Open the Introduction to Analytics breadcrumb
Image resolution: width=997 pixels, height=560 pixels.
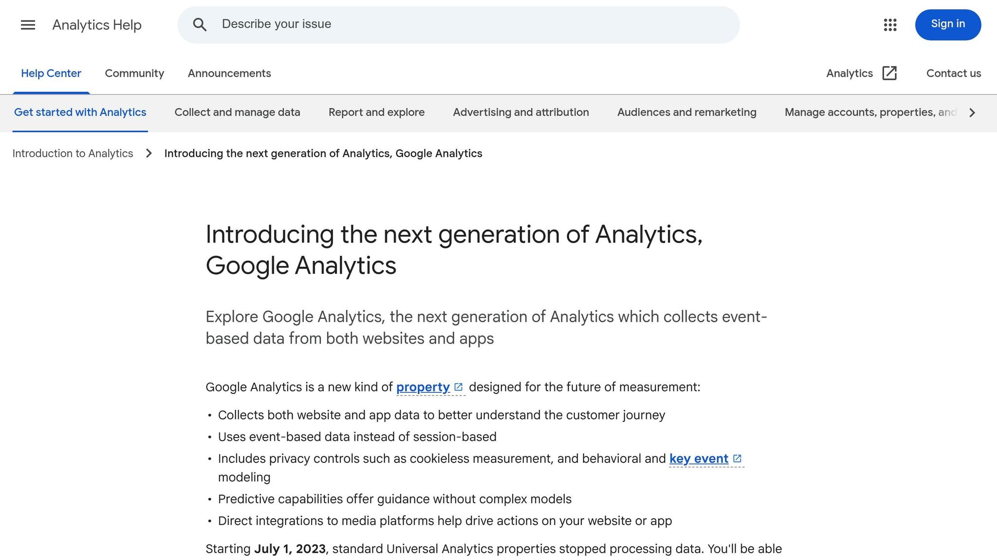(x=73, y=154)
